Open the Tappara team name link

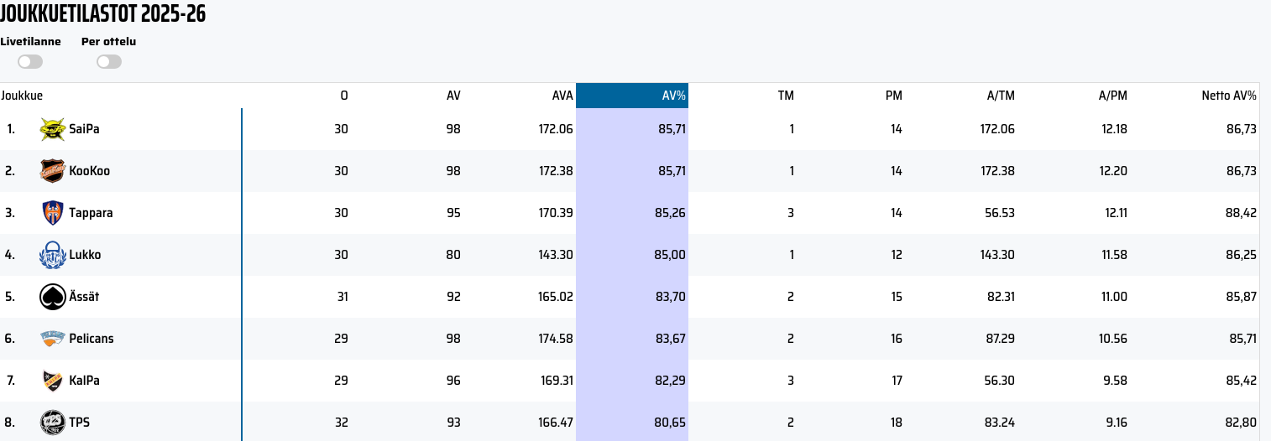(x=91, y=213)
